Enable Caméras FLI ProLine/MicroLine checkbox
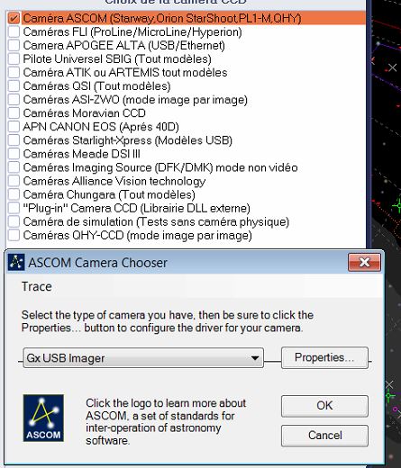The image size is (401, 468). click(14, 31)
